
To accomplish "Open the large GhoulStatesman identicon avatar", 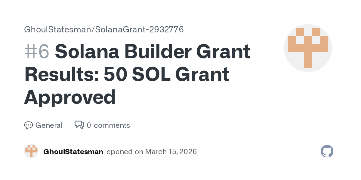I will [x=308, y=48].
